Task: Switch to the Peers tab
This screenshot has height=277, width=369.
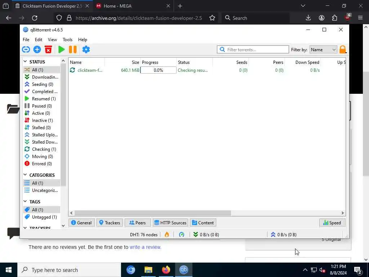Action: coord(138,223)
